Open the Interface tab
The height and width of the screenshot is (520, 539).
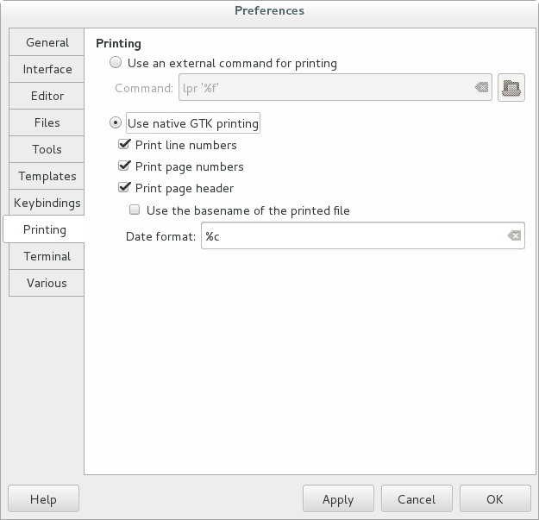click(47, 69)
